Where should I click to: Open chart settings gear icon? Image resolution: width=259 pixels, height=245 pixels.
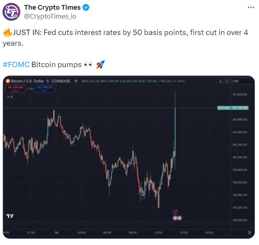[249, 232]
